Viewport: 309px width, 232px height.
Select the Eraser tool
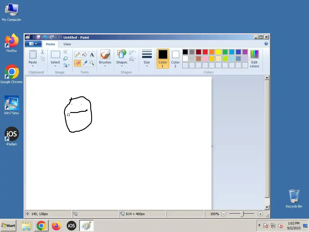pos(78,63)
